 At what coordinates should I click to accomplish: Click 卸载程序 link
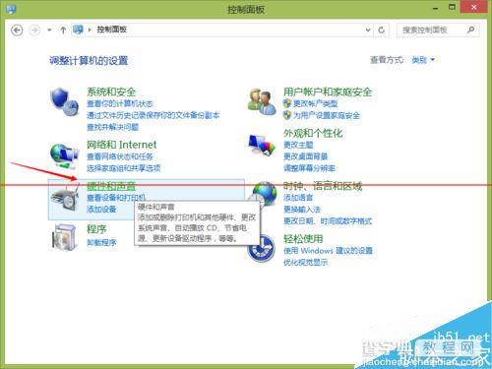[x=101, y=242]
